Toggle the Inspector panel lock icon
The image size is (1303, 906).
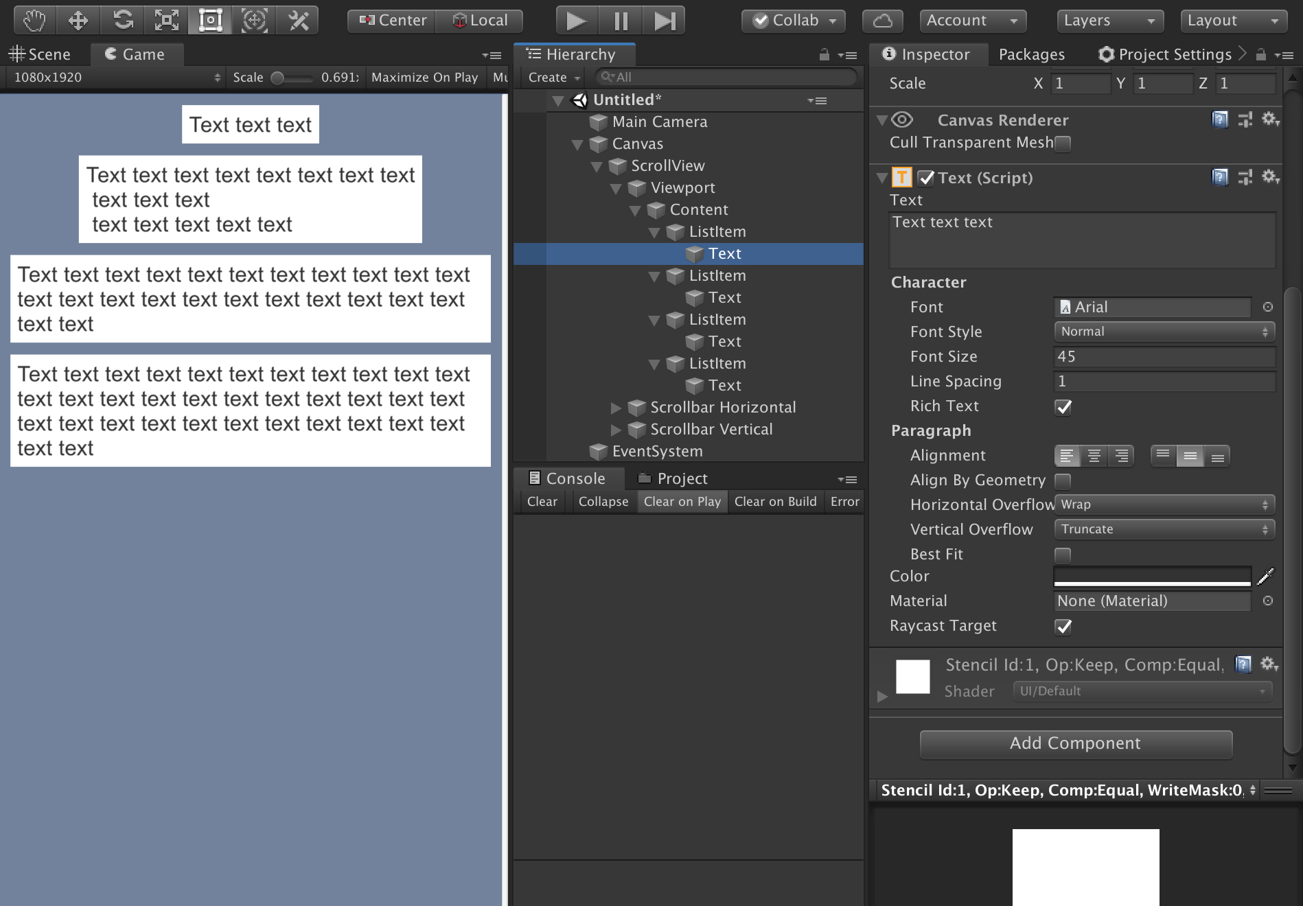click(1260, 55)
